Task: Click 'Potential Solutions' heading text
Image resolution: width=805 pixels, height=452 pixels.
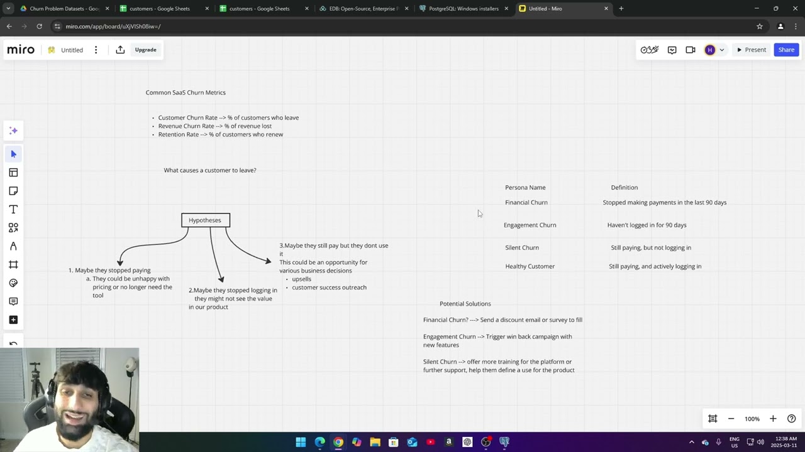Action: click(x=465, y=304)
